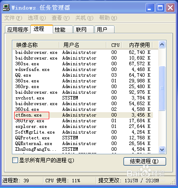Sort by 内存使用 column header
This screenshot has height=188, width=178.
click(138, 45)
